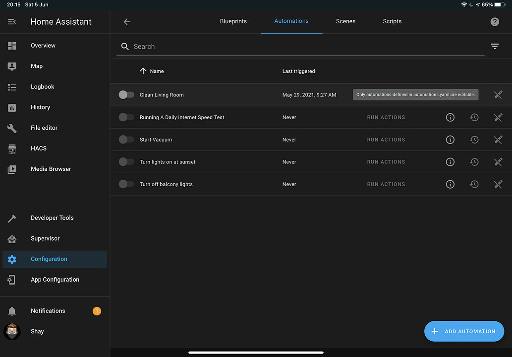Screen dimensions: 512x357
Task: Open the Media Browser panel
Action: click(x=50, y=168)
